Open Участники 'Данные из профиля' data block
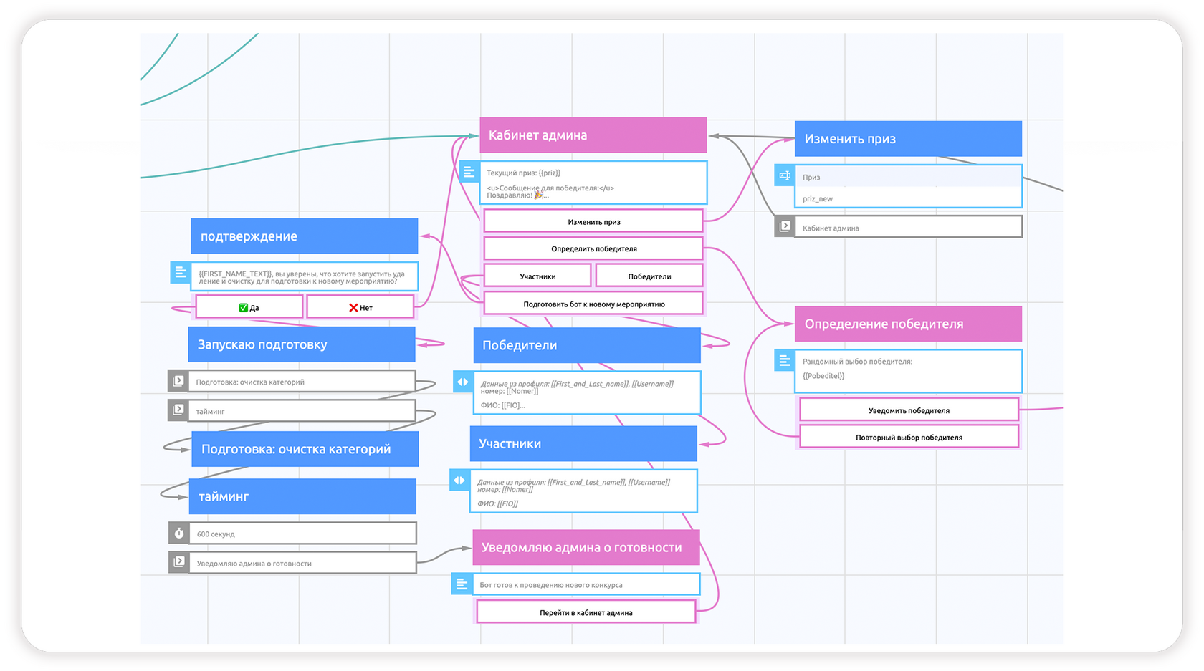Viewport: 1204px width, 671px height. click(x=583, y=491)
